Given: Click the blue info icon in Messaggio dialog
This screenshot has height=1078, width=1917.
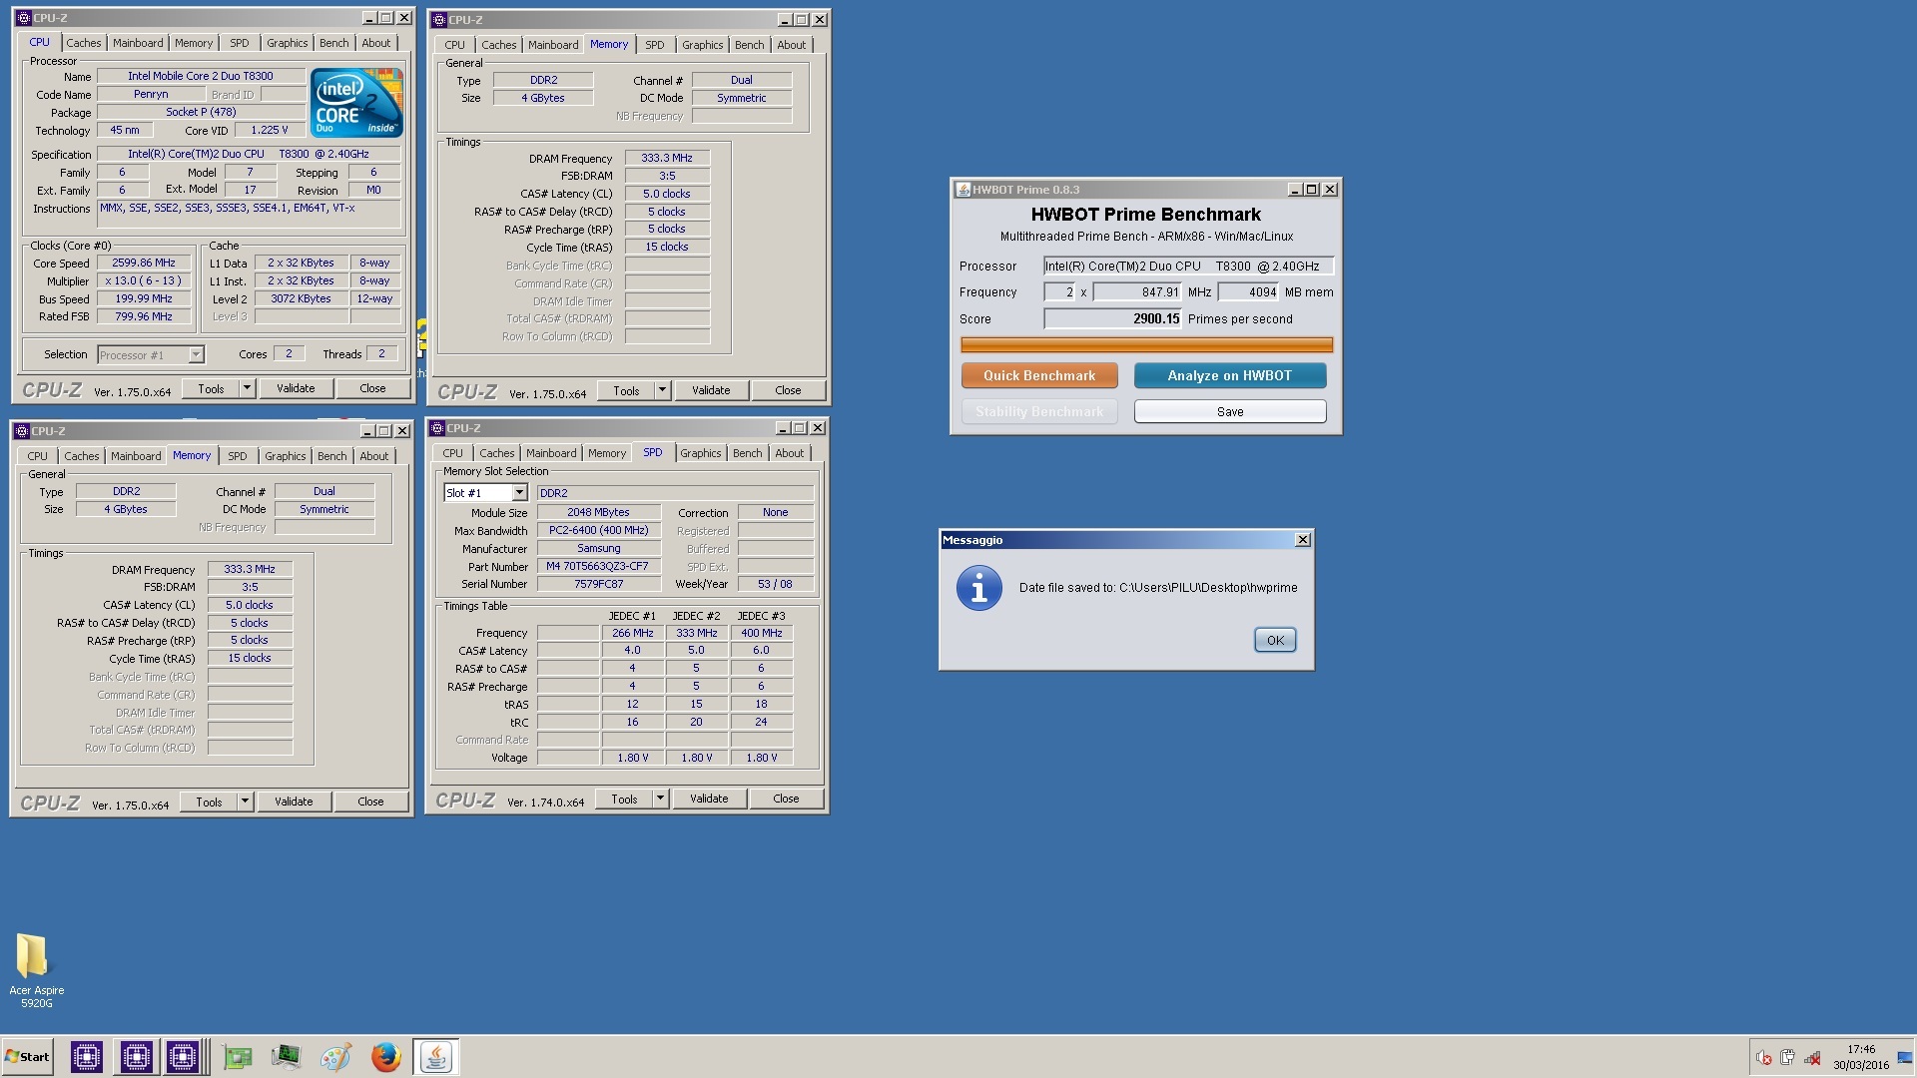Looking at the screenshot, I should (x=978, y=588).
